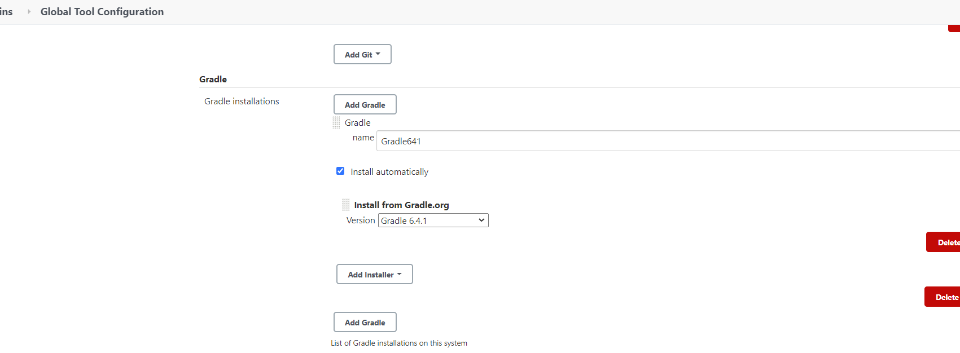Open the Gradle 6.4.1 version dropdown
Screen dimensions: 960x353
(x=433, y=220)
